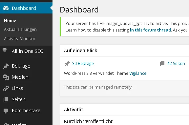
Task: Click the Aktivität widget header
Action: pyautogui.click(x=73, y=110)
